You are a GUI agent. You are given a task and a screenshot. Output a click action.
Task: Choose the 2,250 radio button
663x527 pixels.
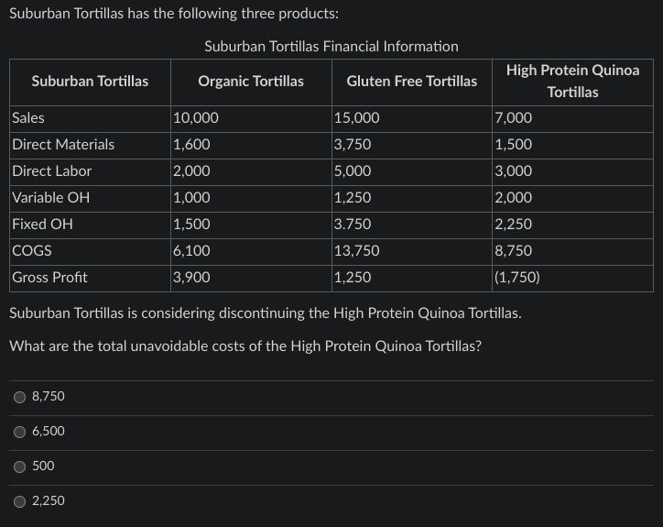tap(20, 501)
